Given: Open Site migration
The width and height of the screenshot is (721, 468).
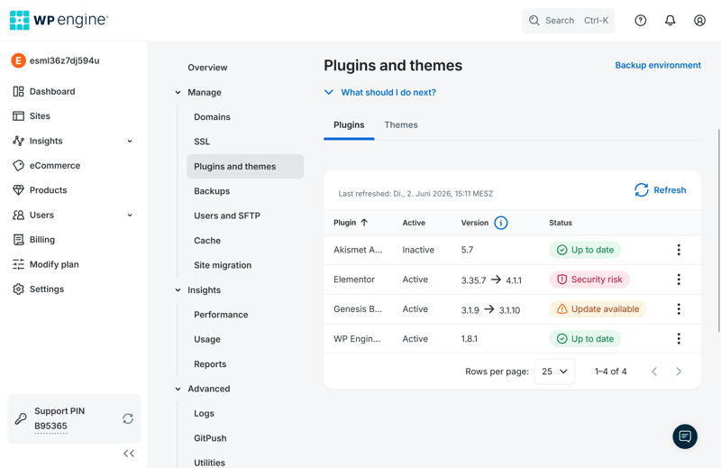Looking at the screenshot, I should click(x=223, y=265).
